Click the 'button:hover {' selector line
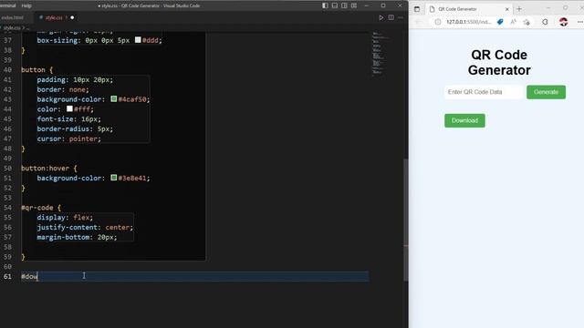 click(x=48, y=168)
